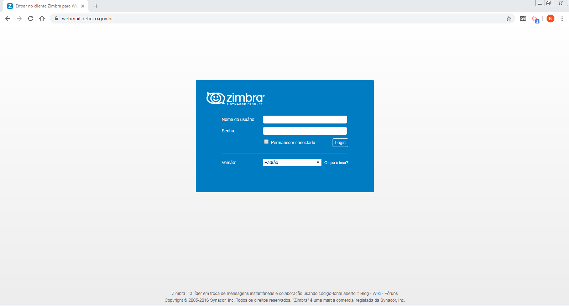Go forward with the browser arrow
Viewport: 569px width, 306px height.
19,19
